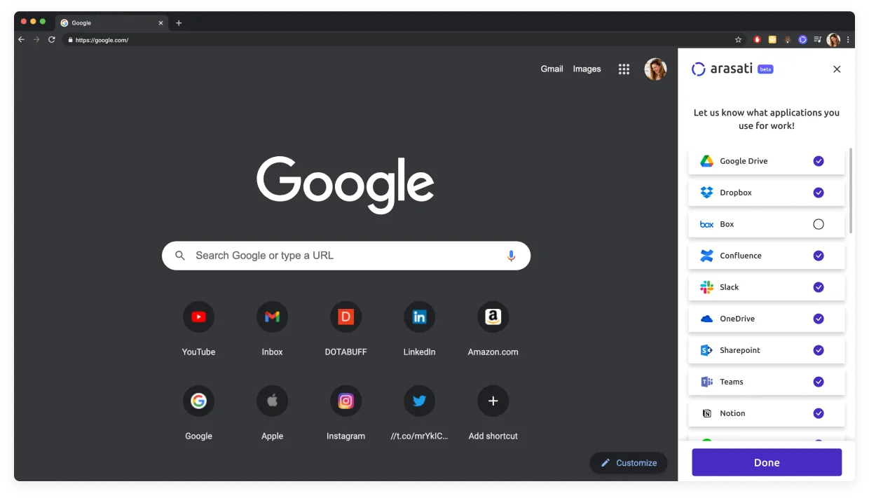Click the Done button
The width and height of the screenshot is (869, 498).
click(x=767, y=462)
